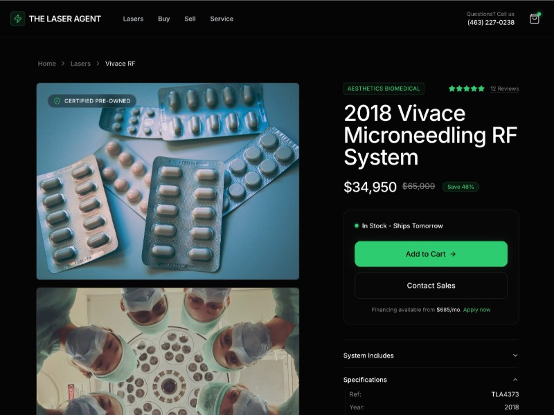Click breadcrumb chevron after Lasers
554x415 pixels.
pos(98,64)
